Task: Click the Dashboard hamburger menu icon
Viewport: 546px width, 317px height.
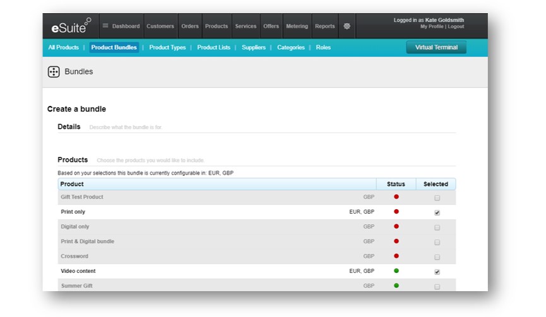Action: (x=105, y=26)
